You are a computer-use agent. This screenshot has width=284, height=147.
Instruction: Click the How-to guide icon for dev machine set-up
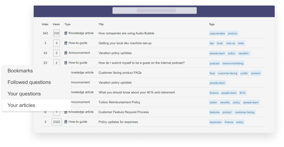click(x=66, y=43)
